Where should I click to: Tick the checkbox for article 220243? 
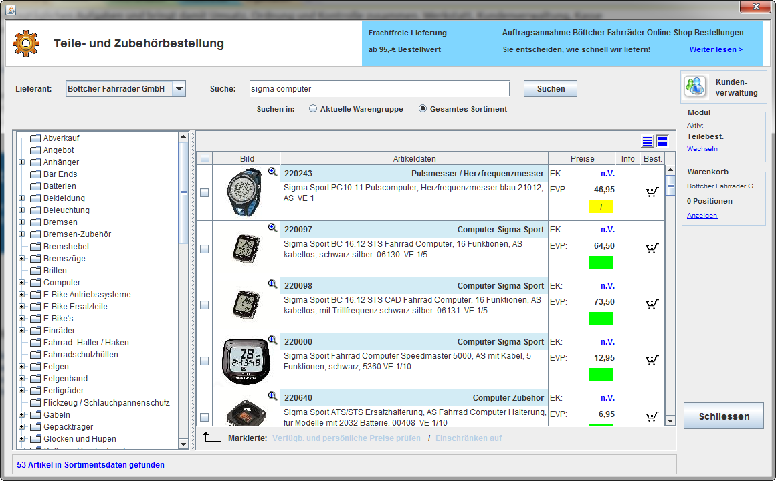pos(205,192)
